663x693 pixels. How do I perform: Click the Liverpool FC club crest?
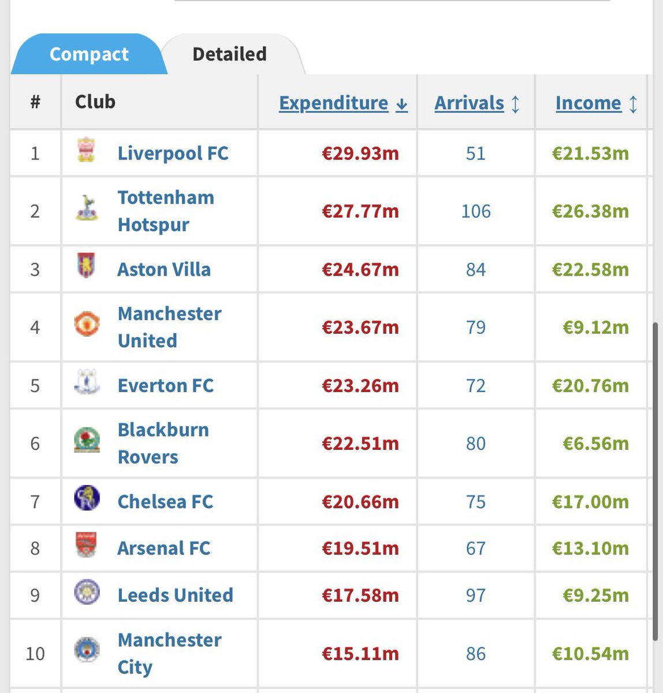[x=87, y=151]
